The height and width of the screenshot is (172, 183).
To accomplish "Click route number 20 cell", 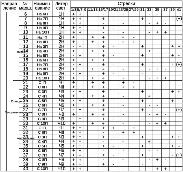I will (26, 78).
